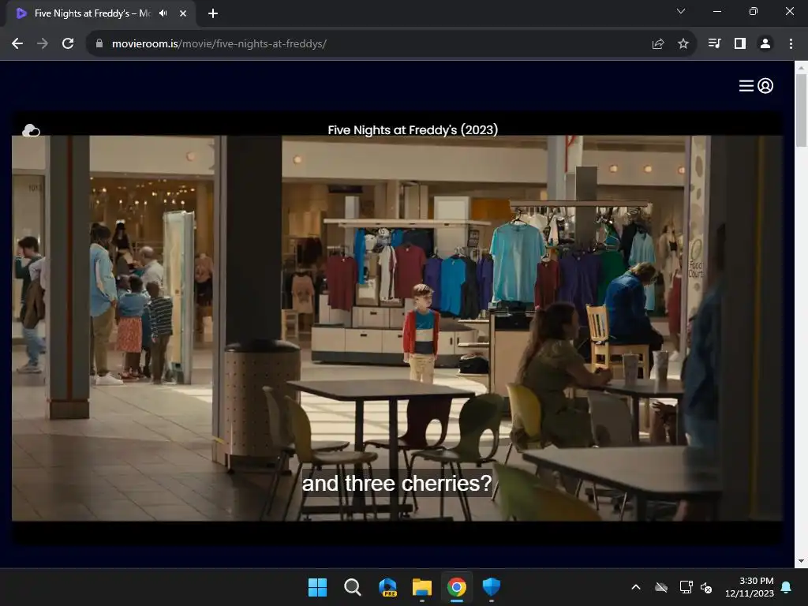Viewport: 808px width, 606px height.
Task: Expand the tab search dropdown arrow
Action: point(681,11)
